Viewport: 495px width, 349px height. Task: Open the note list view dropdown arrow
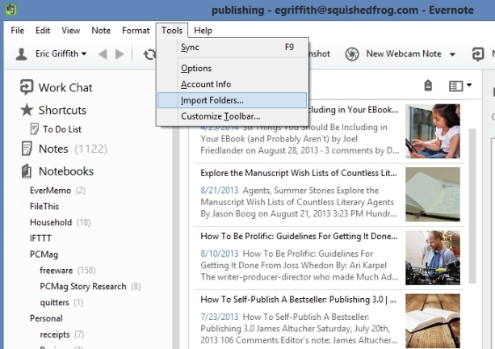coord(469,85)
